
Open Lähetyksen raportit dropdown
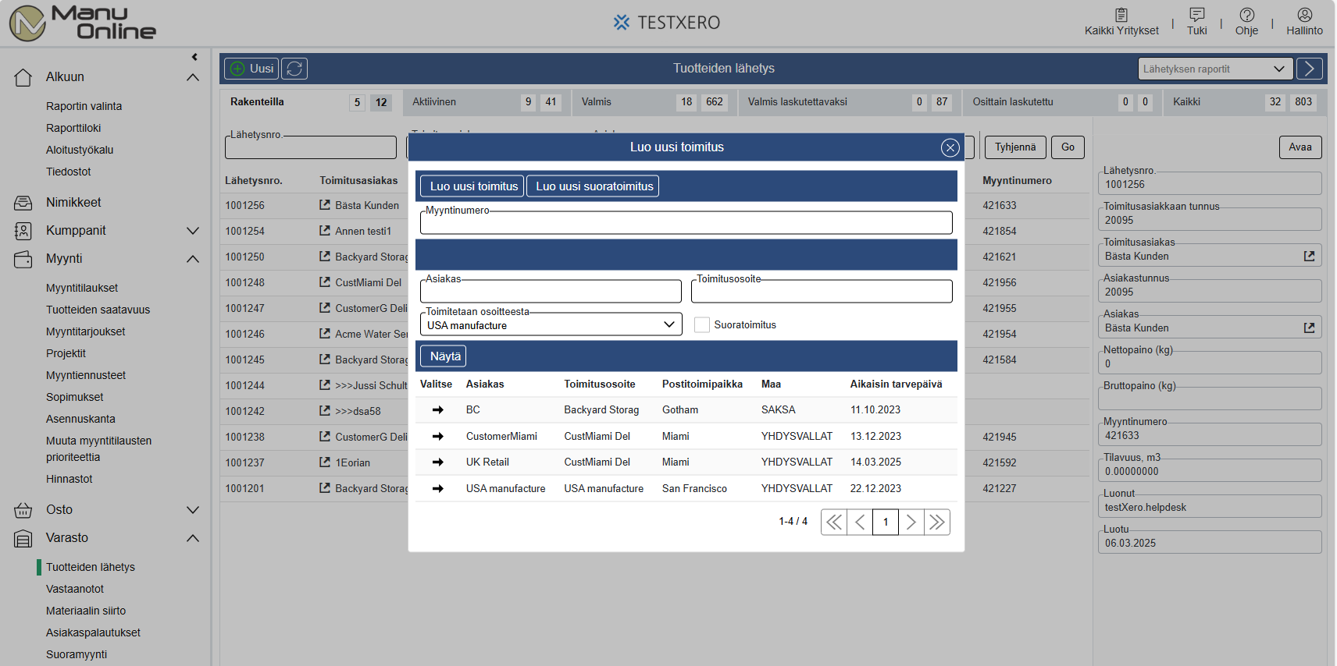click(1215, 69)
